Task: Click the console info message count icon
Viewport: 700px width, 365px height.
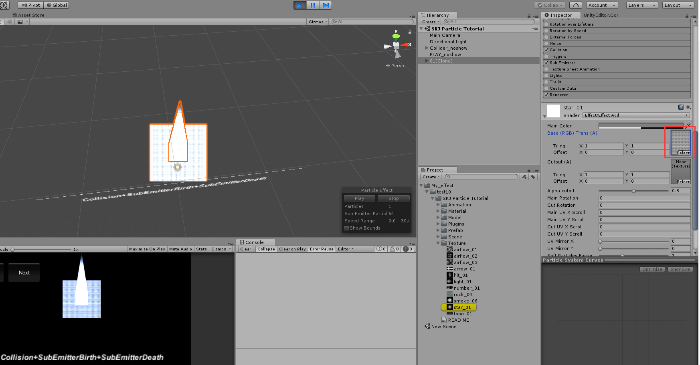Action: pyautogui.click(x=381, y=249)
